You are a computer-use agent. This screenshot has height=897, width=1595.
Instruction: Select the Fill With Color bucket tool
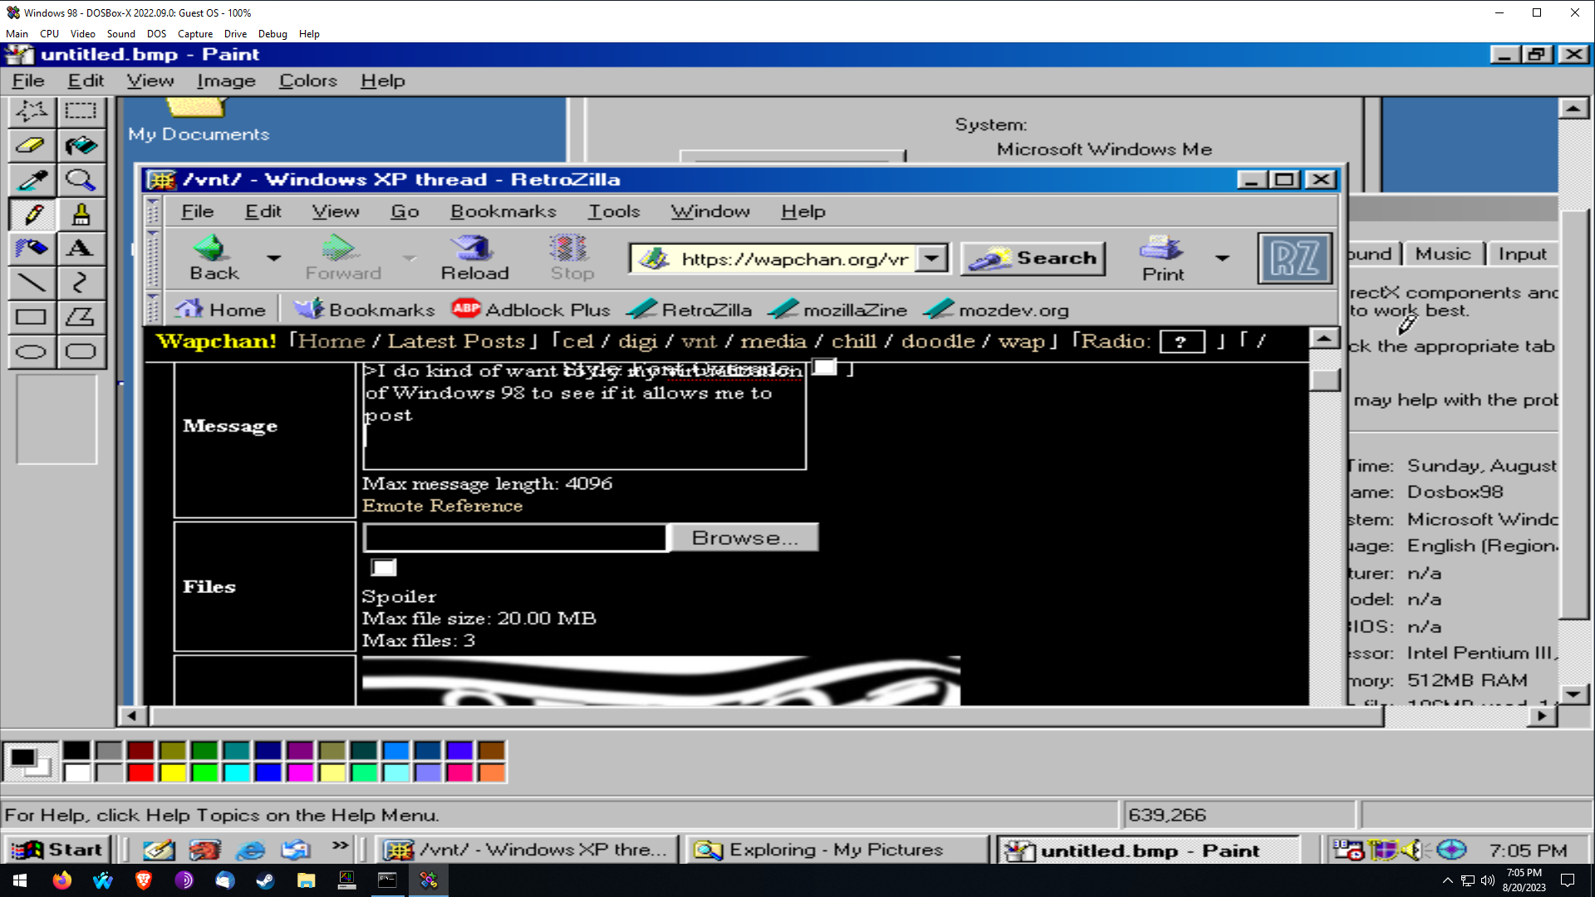[x=81, y=145]
